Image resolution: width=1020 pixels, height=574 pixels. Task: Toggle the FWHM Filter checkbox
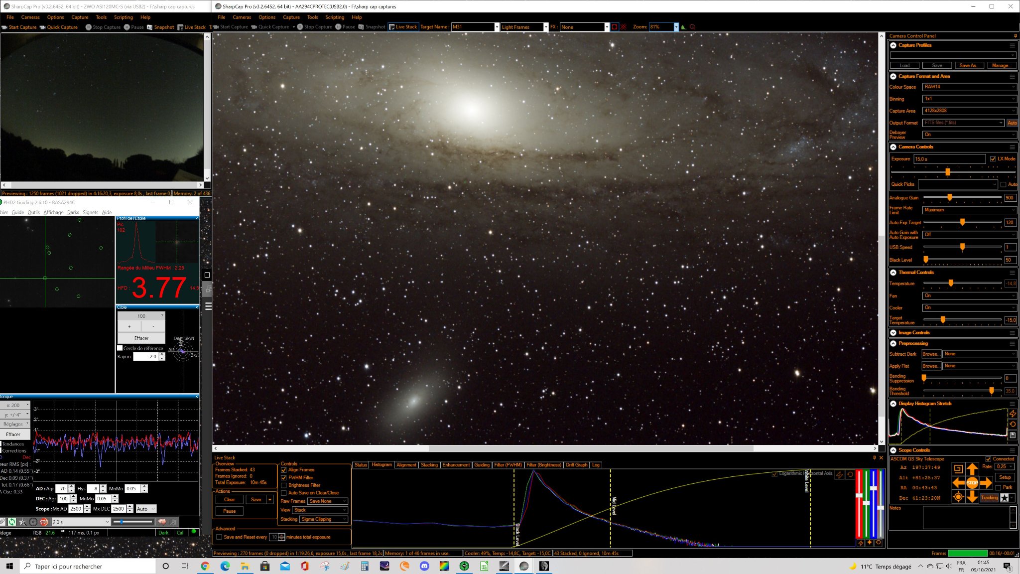(284, 478)
